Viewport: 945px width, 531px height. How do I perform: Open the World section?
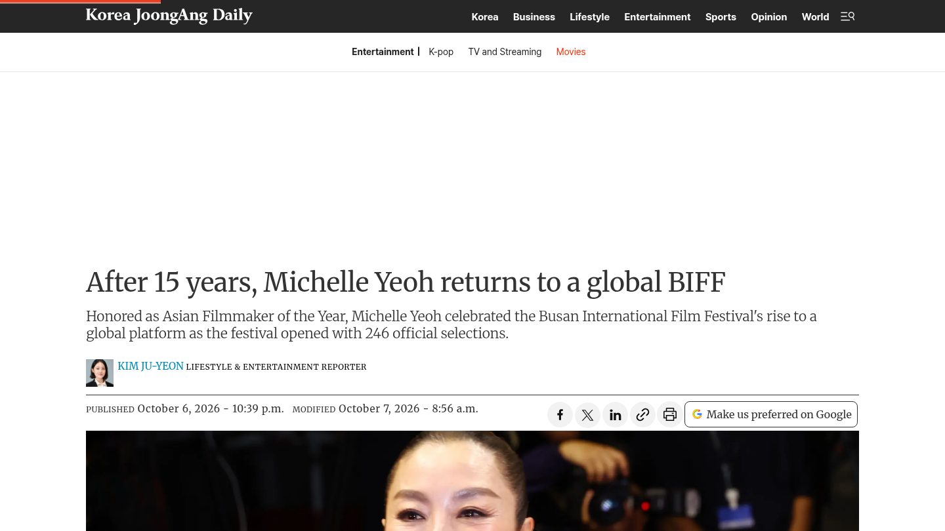pos(815,17)
